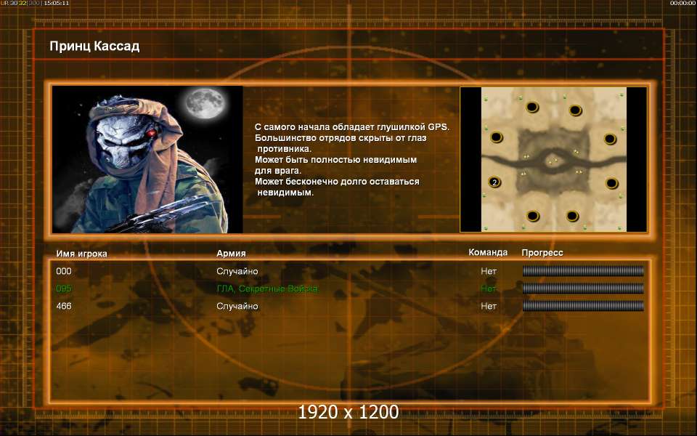Click the 15:05:11 clock readout
The height and width of the screenshot is (436, 697).
coord(57,3)
